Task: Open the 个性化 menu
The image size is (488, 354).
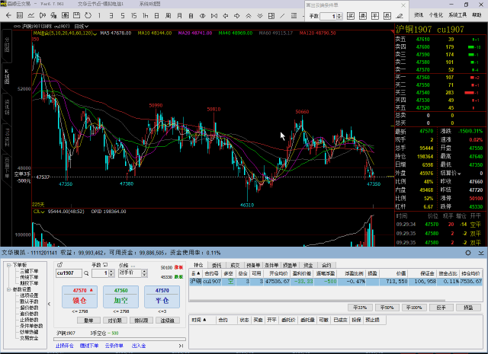Action: 435,15
